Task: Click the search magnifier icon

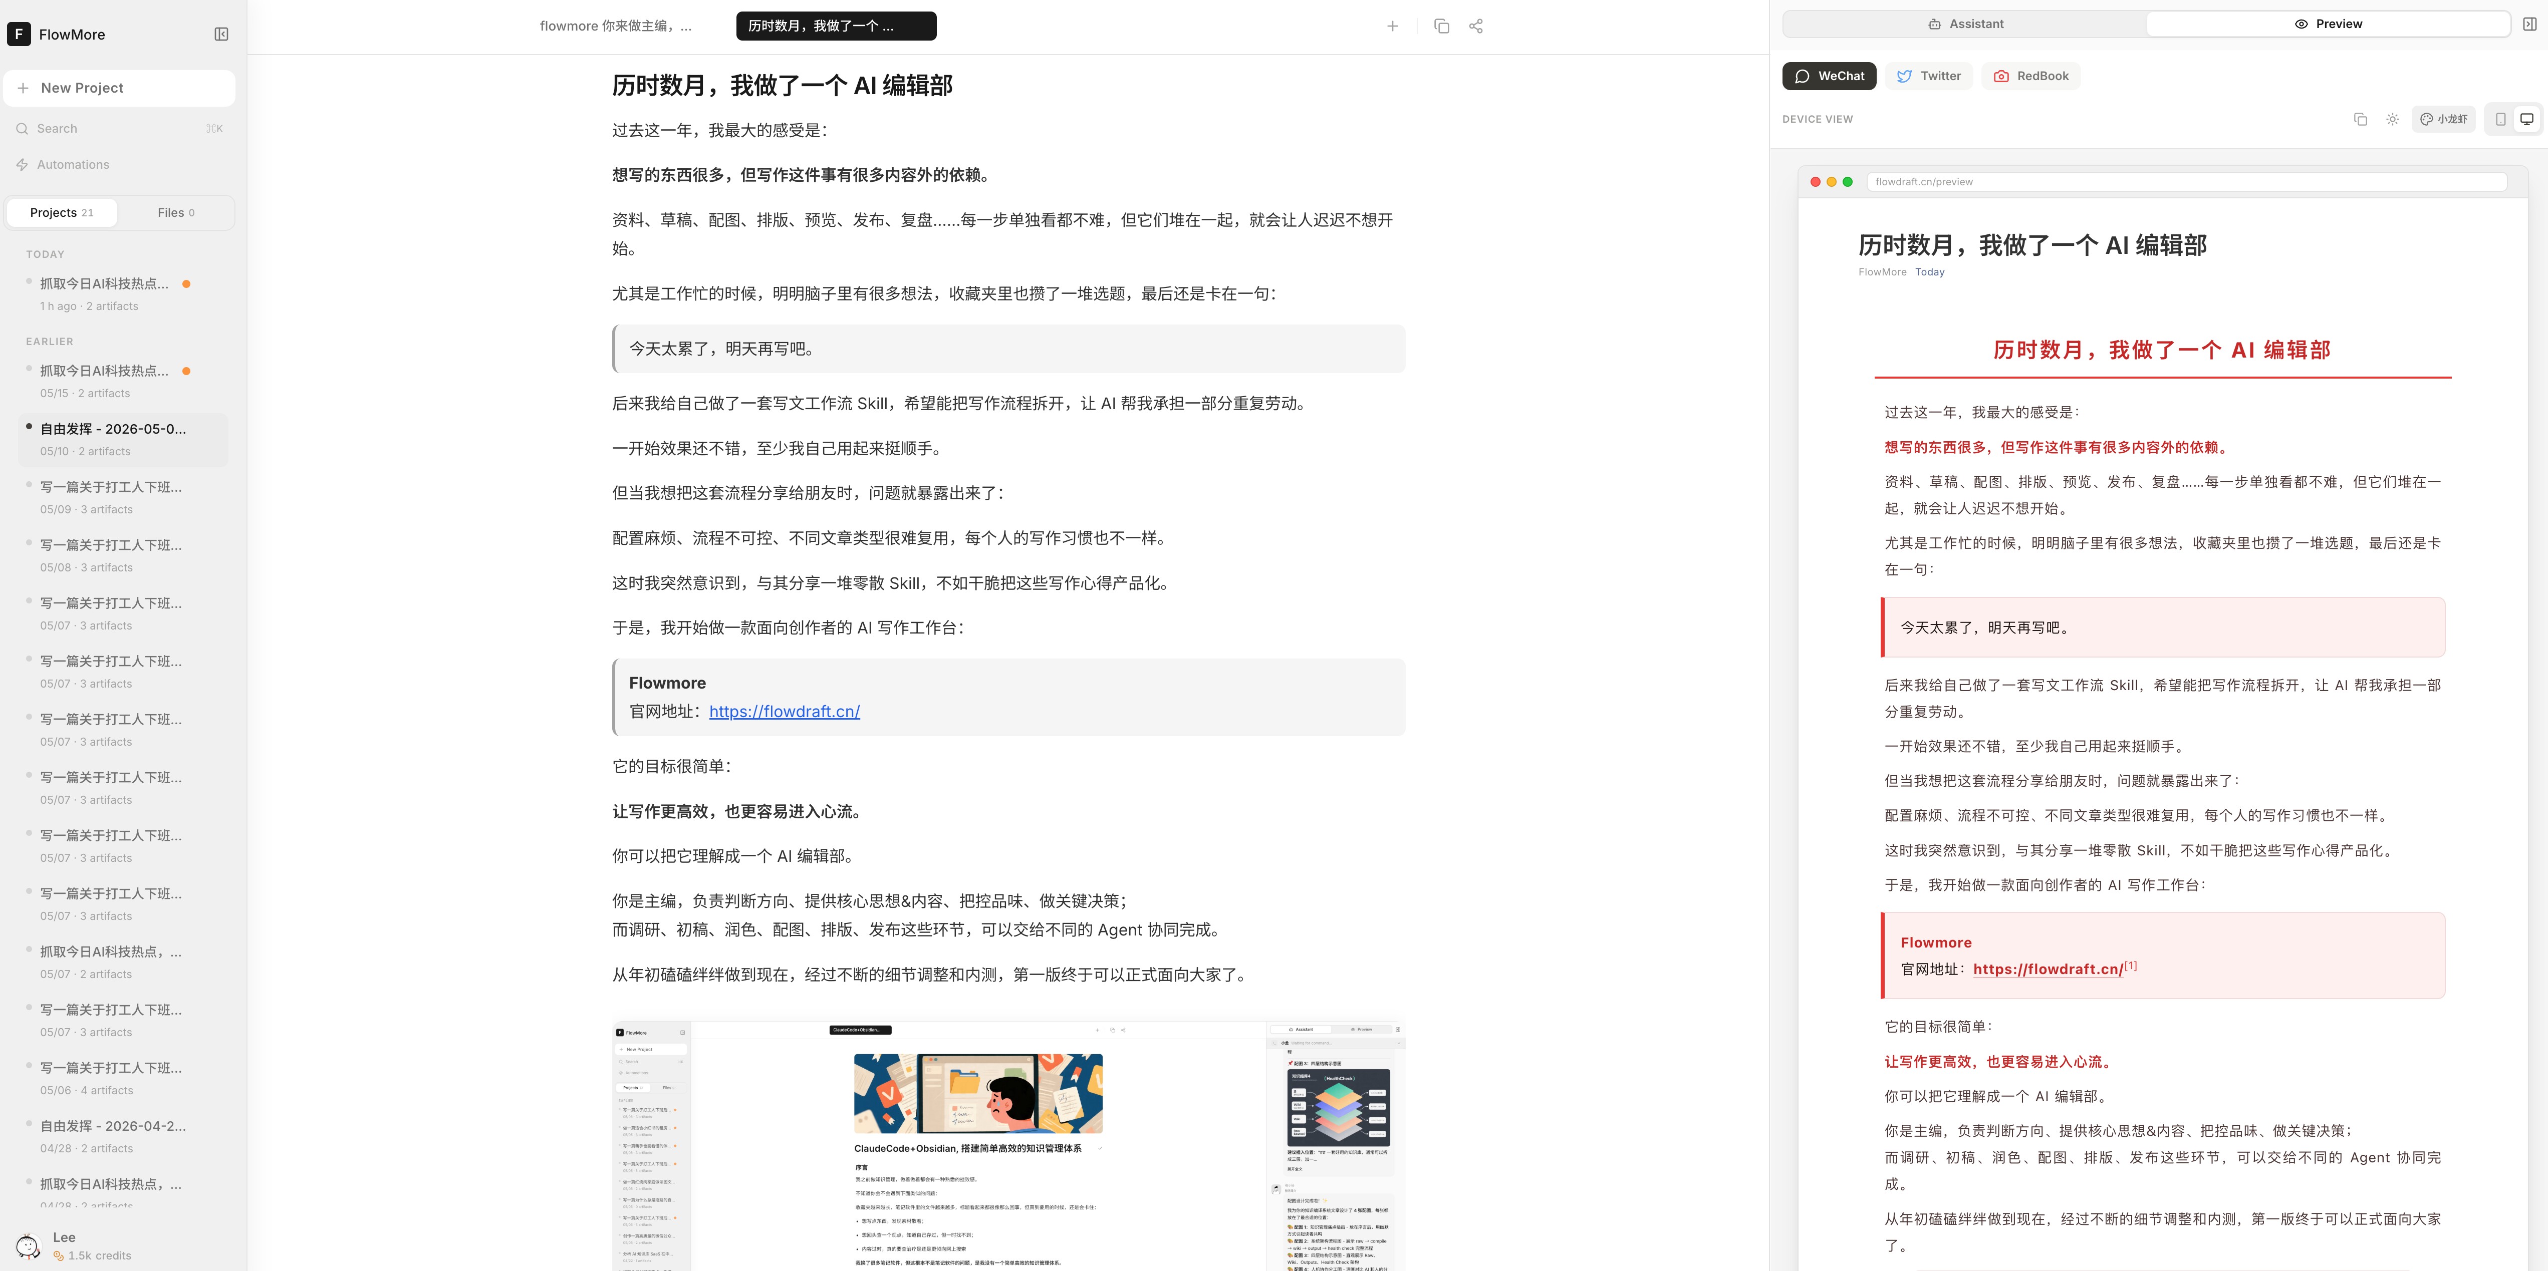Action: click(x=22, y=129)
